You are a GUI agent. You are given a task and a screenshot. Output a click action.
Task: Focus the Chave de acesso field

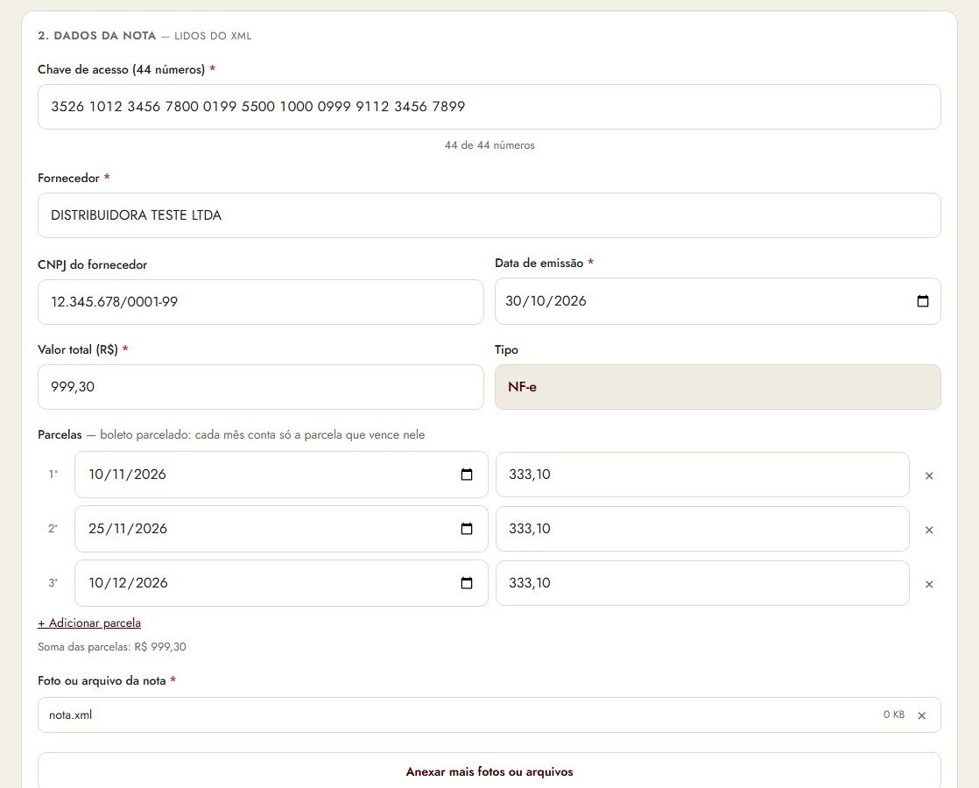click(x=489, y=107)
